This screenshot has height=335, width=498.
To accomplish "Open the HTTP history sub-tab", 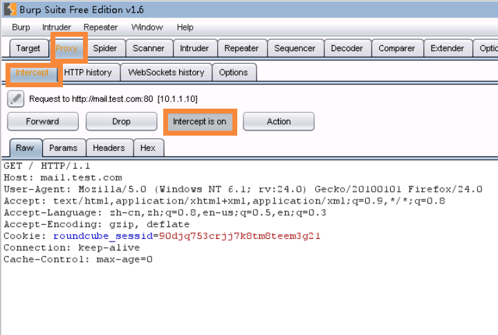I will point(88,73).
